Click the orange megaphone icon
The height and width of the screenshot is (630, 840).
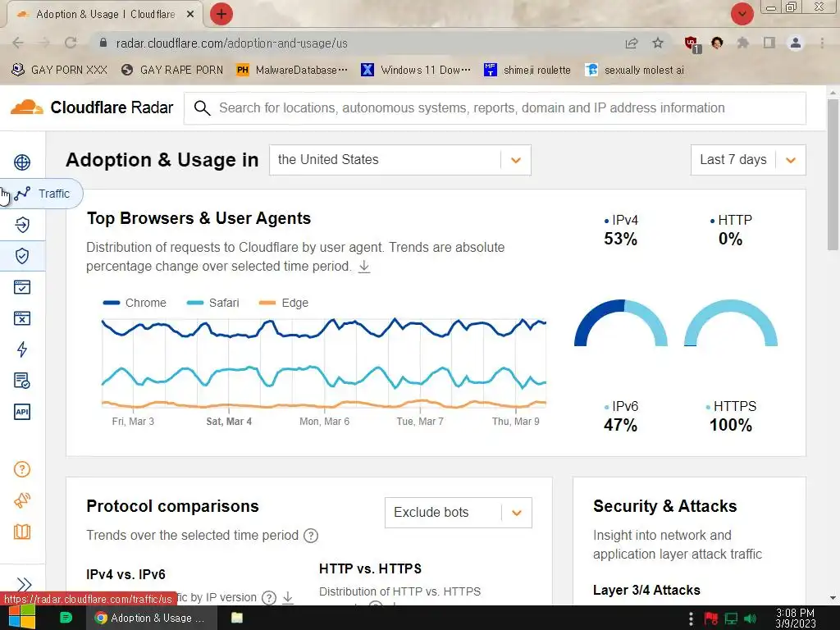(x=22, y=500)
